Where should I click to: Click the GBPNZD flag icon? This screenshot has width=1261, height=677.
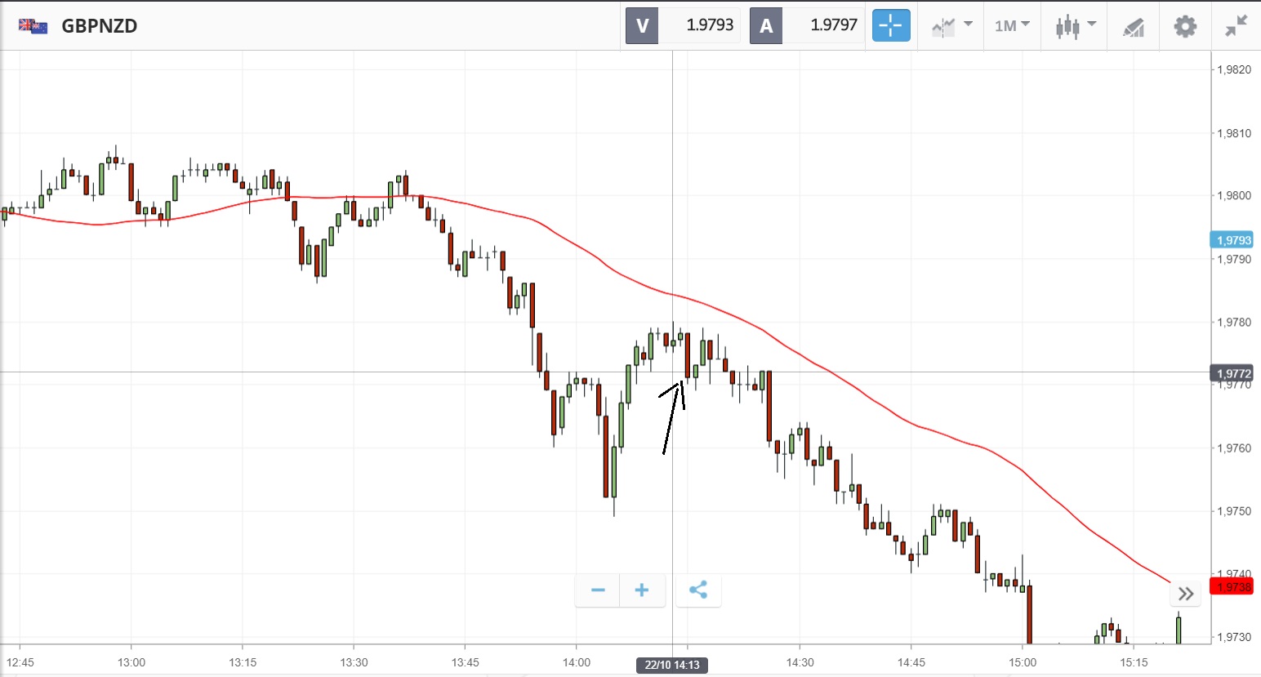[x=33, y=26]
